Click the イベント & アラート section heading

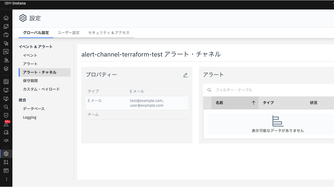36,47
